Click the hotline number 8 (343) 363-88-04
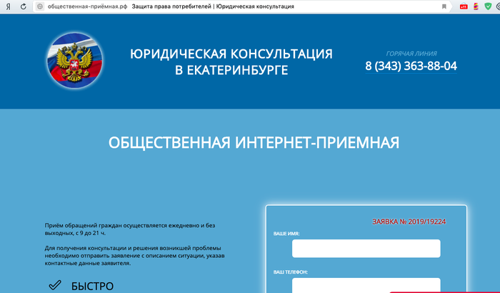The width and height of the screenshot is (500, 293). (x=411, y=66)
